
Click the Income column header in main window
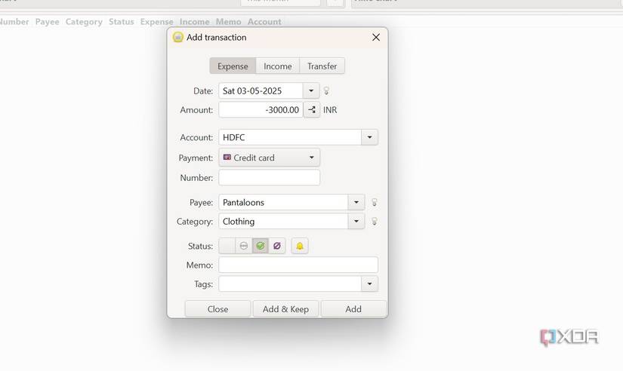[x=194, y=22]
